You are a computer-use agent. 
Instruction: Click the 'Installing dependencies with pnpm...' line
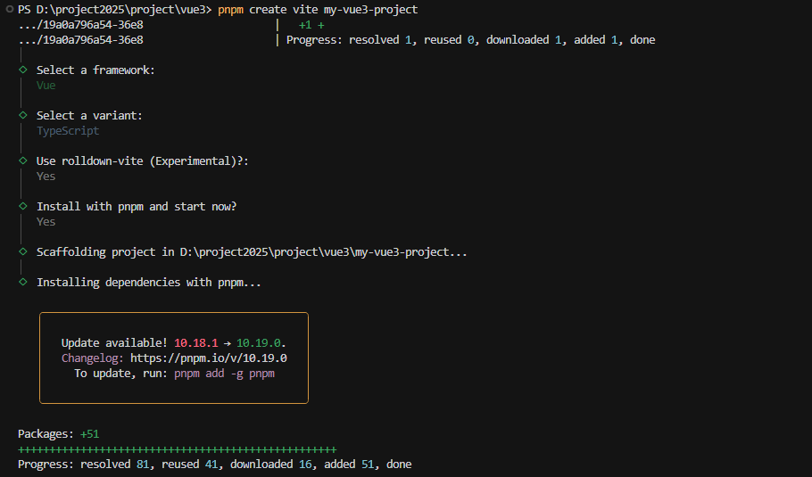(x=149, y=283)
